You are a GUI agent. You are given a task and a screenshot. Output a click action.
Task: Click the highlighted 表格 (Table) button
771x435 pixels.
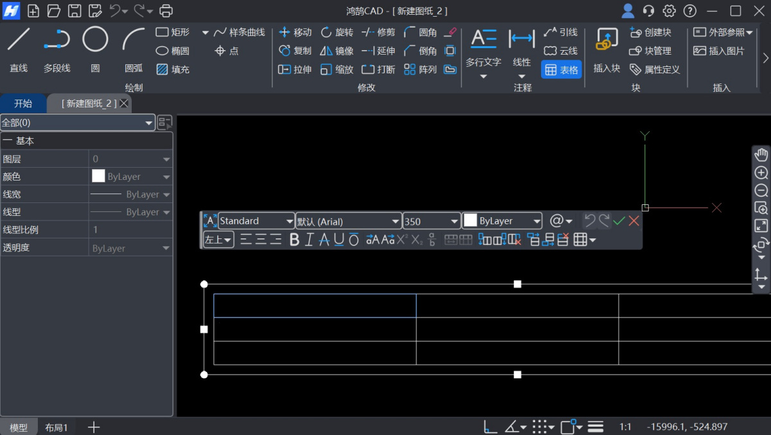[561, 69]
